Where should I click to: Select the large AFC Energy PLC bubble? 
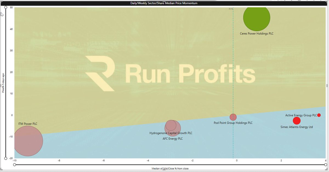coord(173,128)
